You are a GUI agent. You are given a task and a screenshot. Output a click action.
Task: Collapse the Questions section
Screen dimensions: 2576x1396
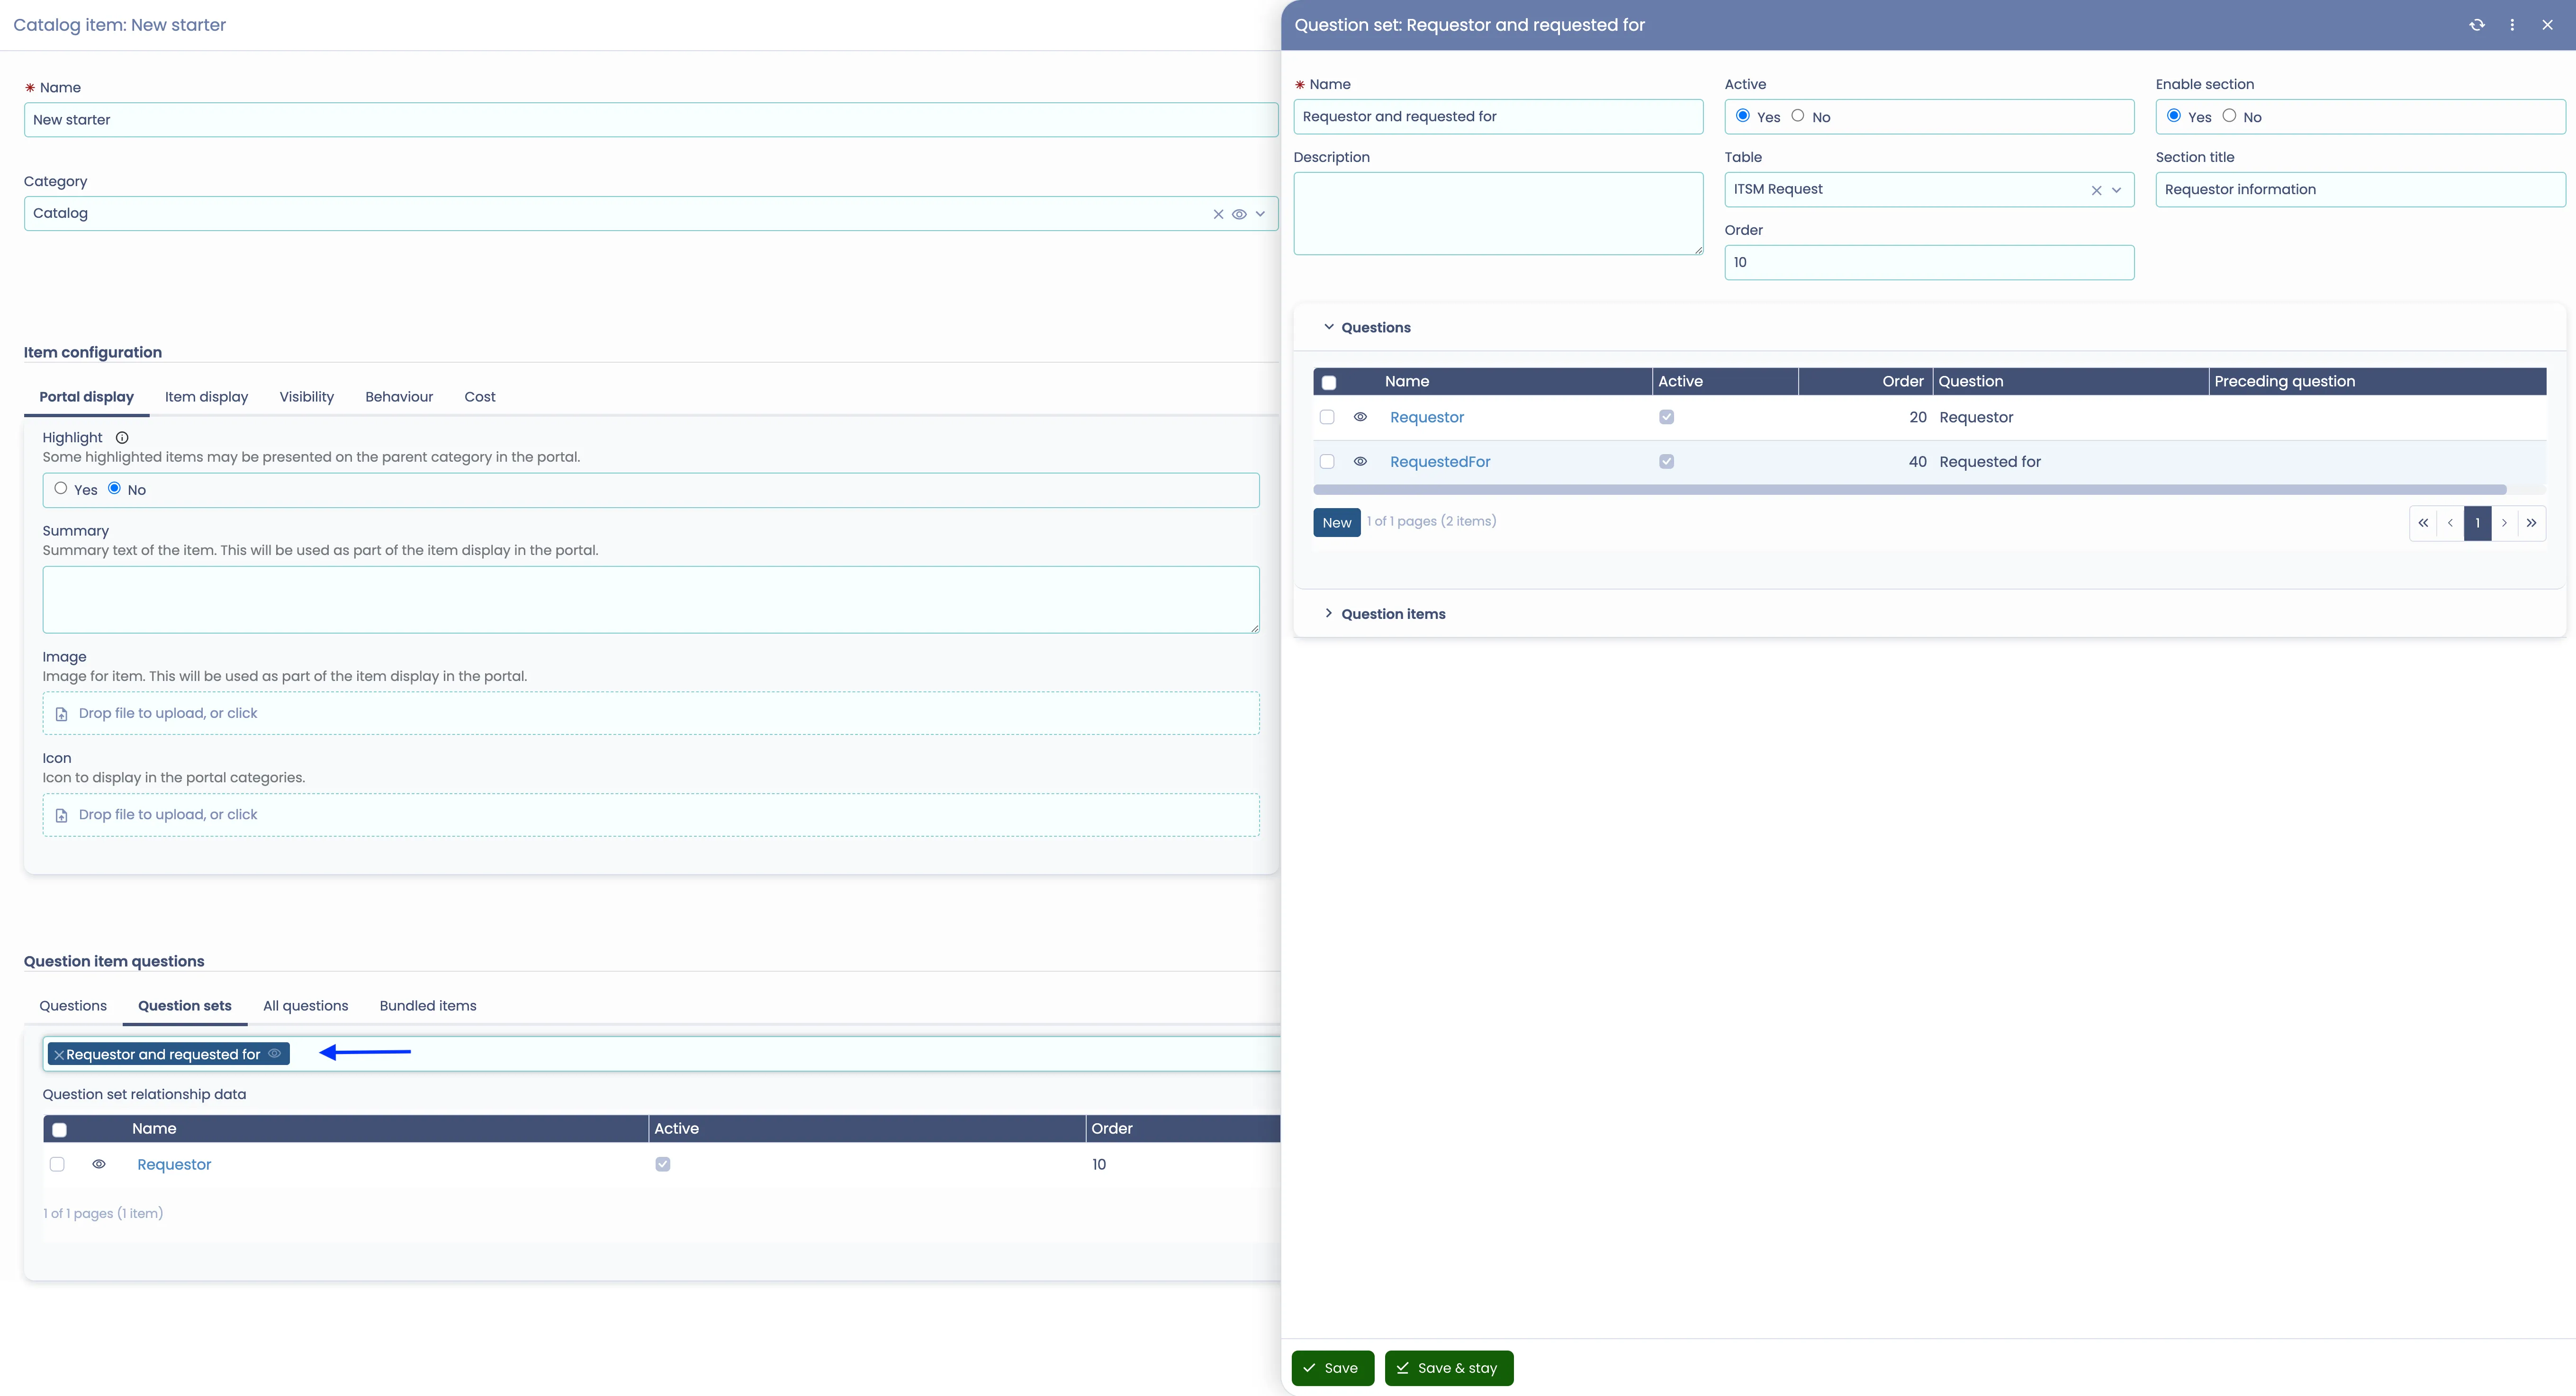click(x=1329, y=327)
